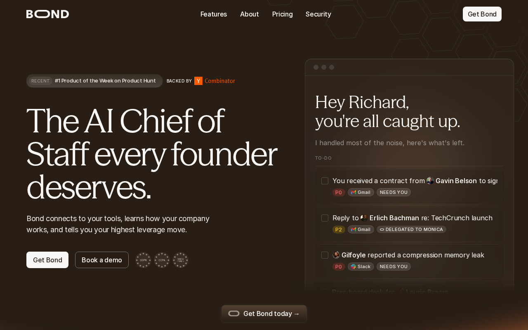
Task: Click the TO-DO section label
Action: 323,158
